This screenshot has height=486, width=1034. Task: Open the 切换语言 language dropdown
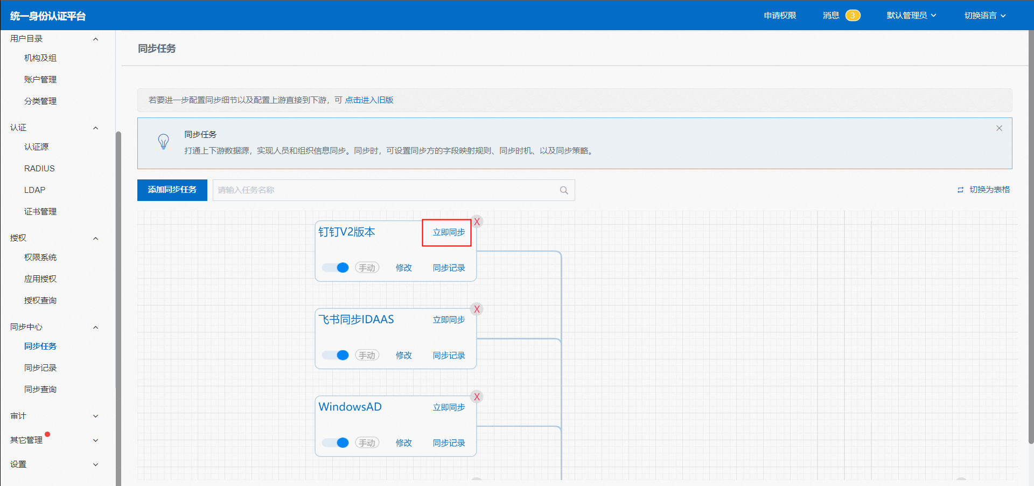984,16
